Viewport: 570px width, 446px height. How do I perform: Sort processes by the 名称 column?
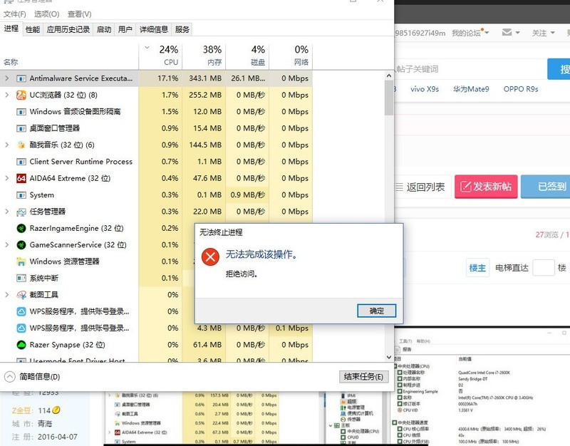point(69,56)
